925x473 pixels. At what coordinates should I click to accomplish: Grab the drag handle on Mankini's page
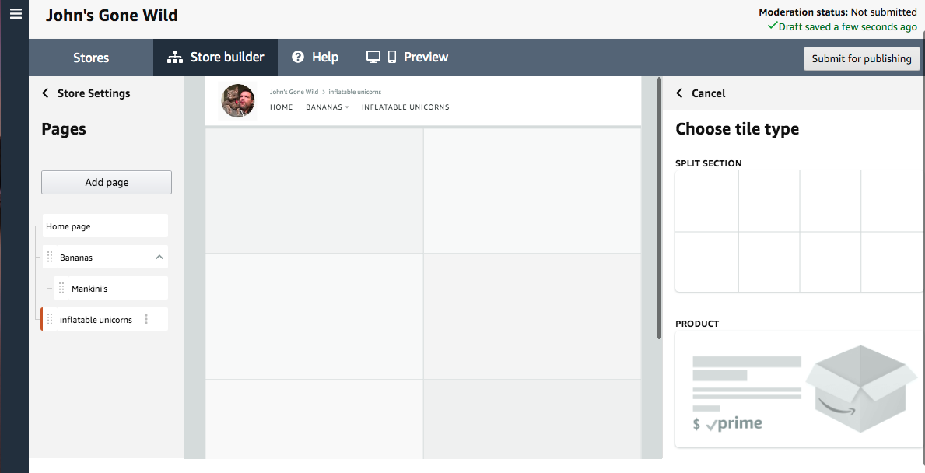(61, 289)
